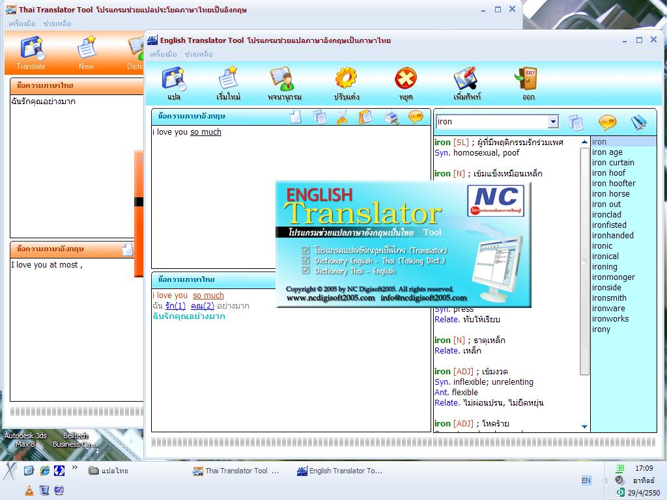The width and height of the screenshot is (667, 500).
Task: Click speech bubble icon in English text header
Action: click(416, 117)
